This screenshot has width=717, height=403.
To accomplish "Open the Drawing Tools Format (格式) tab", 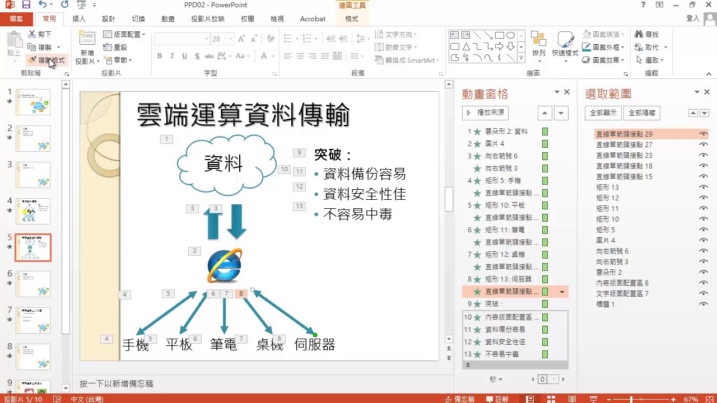I will (352, 18).
